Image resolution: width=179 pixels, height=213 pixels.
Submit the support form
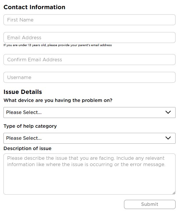tap(150, 204)
